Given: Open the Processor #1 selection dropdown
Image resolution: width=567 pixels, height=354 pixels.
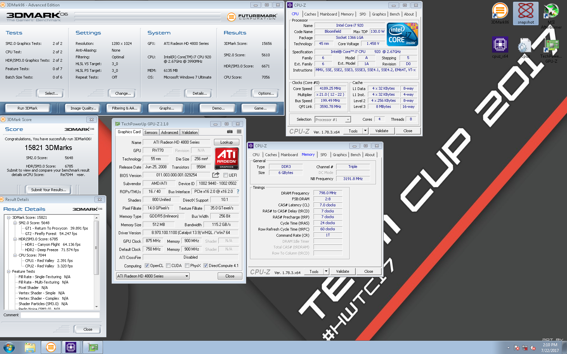Looking at the screenshot, I should pyautogui.click(x=333, y=120).
